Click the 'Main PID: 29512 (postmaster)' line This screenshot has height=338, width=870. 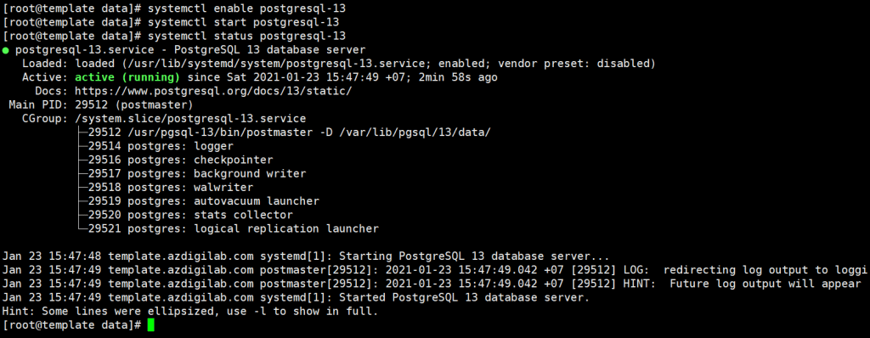100,105
